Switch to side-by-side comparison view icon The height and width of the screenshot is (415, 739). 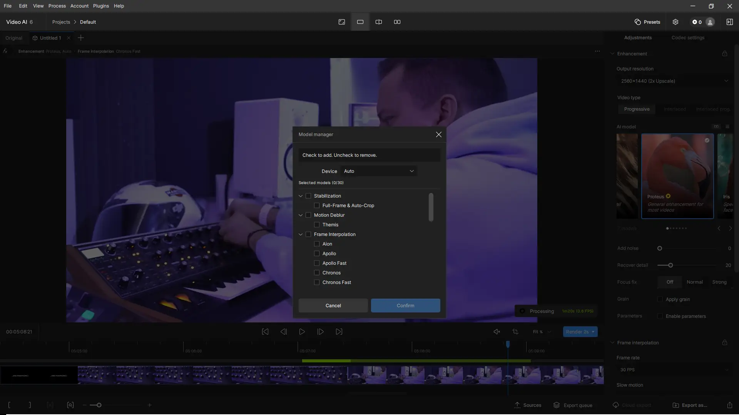click(x=397, y=22)
